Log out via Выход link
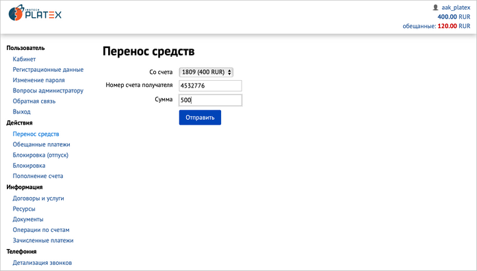The height and width of the screenshot is (271, 477). coord(22,112)
